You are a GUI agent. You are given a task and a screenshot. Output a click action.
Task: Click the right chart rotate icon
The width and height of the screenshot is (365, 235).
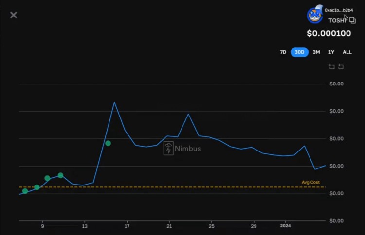341,67
